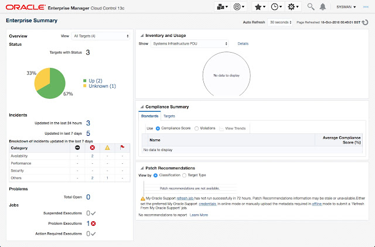375x247 pixels.
Task: Open the SYSMAN user menu
Action: coord(346,7)
